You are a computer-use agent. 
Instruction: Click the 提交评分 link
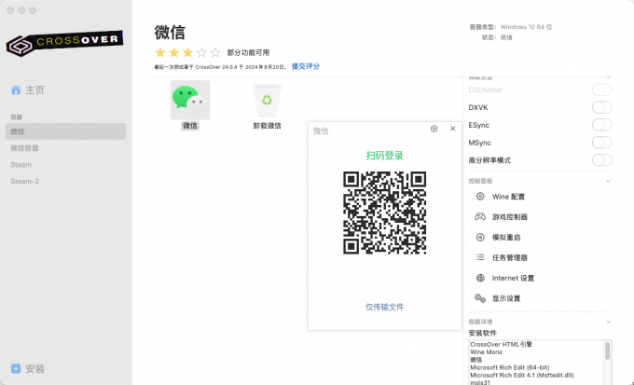(306, 66)
